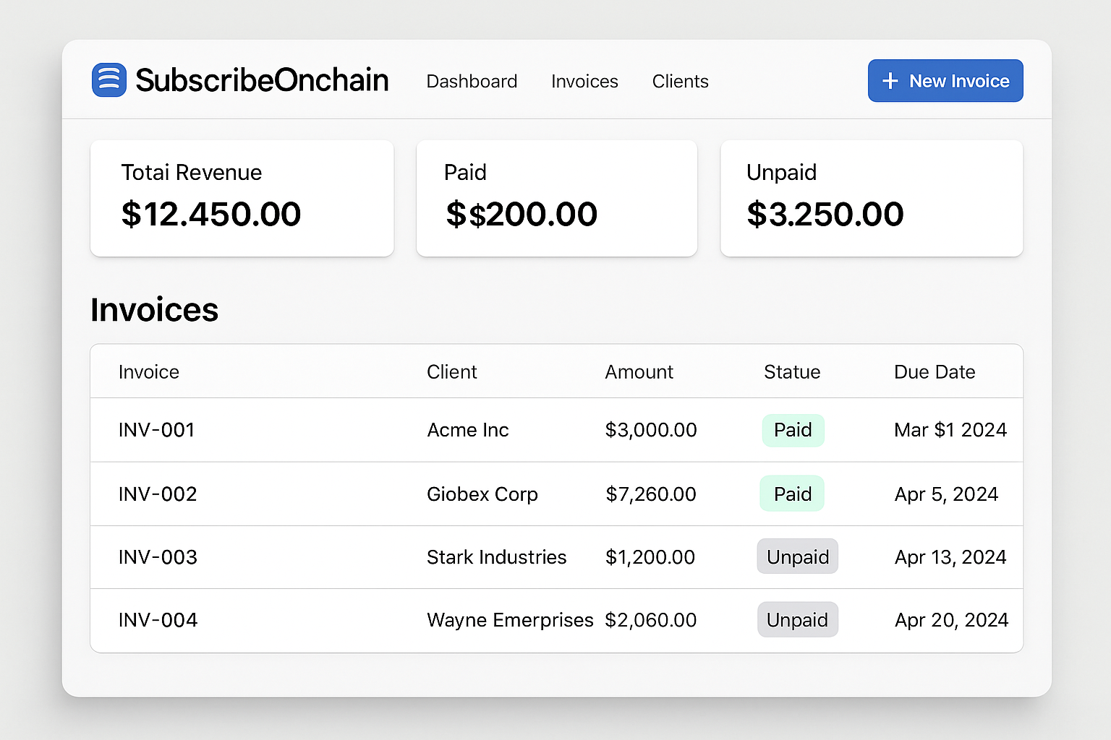Click the Invoices section heading
This screenshot has height=740, width=1111.
[154, 309]
